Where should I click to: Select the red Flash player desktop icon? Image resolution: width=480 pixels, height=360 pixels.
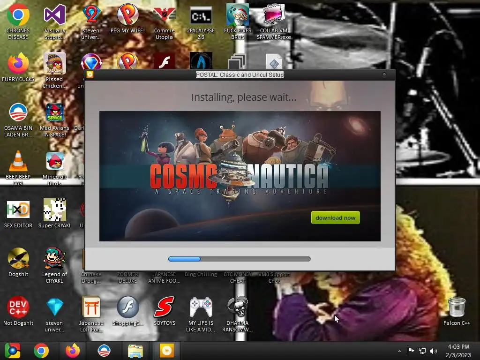pyautogui.click(x=165, y=60)
